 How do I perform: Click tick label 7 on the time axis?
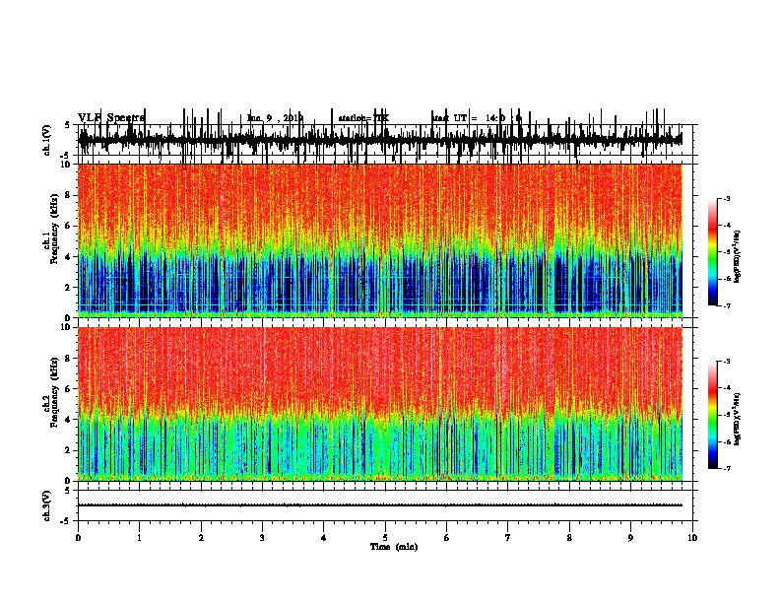pyautogui.click(x=508, y=538)
